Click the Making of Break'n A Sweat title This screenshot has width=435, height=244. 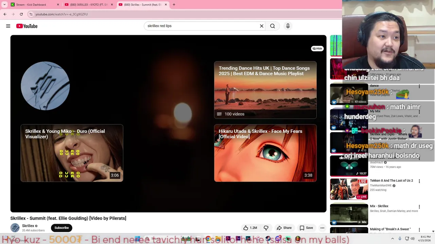tap(390, 229)
